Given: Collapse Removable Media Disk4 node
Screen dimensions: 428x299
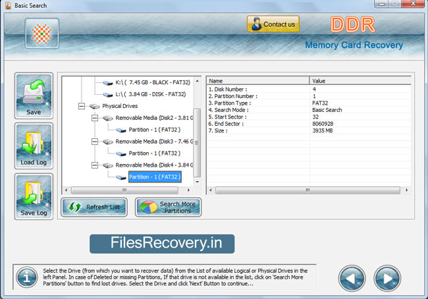Looking at the screenshot, I should click(x=95, y=165).
